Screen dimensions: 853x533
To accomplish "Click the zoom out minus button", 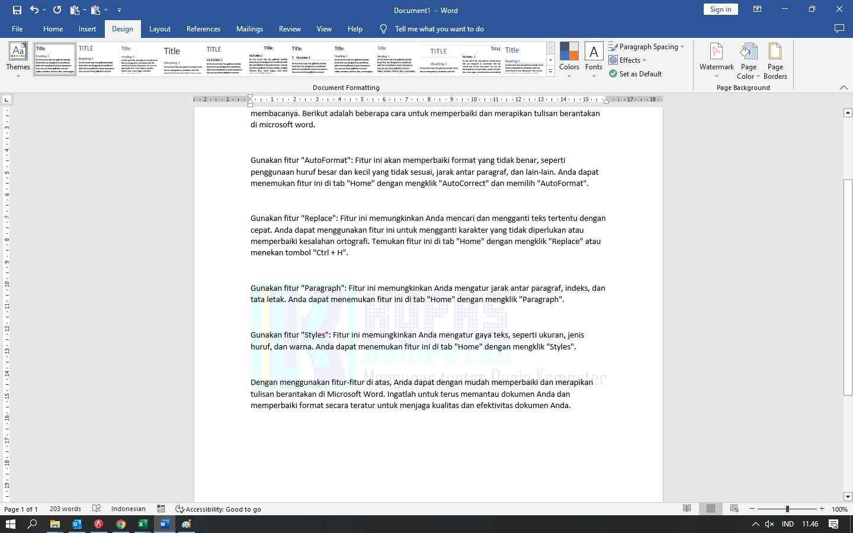I will point(752,509).
